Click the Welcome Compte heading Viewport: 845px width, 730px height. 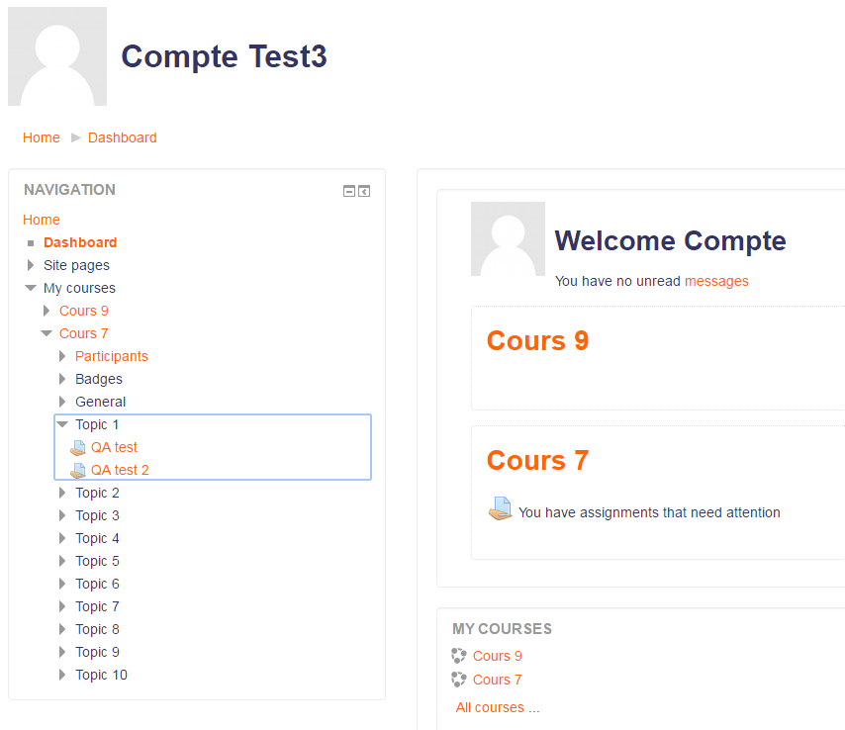click(670, 240)
